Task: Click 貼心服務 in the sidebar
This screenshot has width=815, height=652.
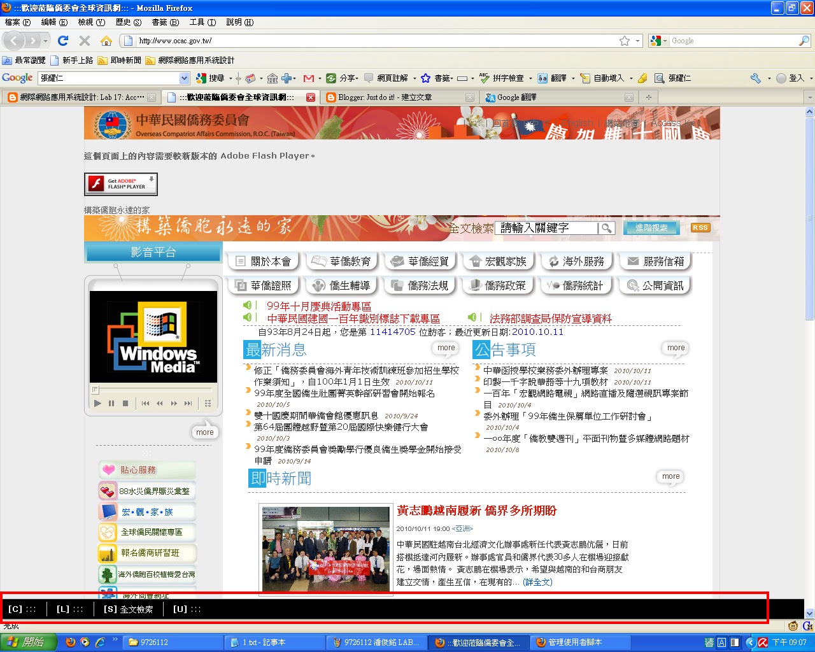Action: tap(147, 470)
